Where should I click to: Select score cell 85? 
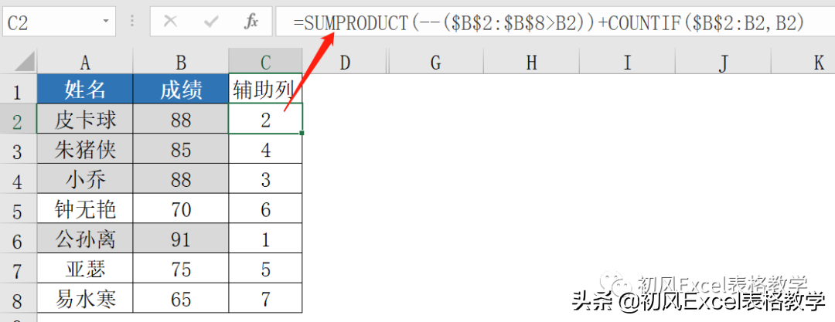point(180,148)
